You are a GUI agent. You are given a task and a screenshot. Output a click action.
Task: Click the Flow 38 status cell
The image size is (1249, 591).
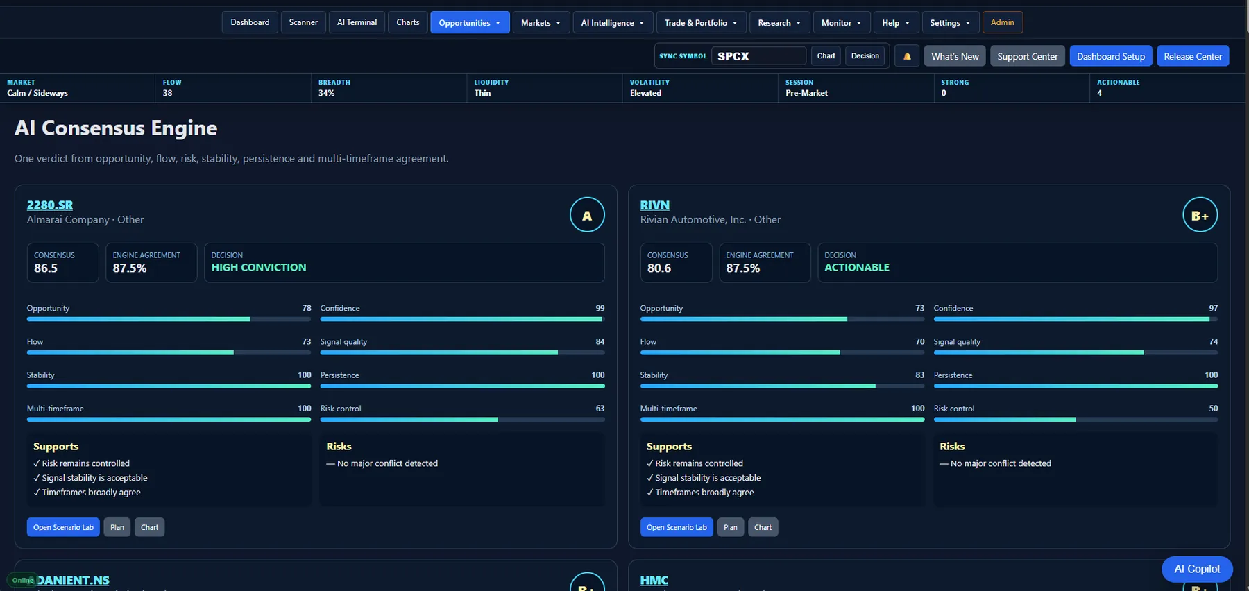[x=233, y=88]
